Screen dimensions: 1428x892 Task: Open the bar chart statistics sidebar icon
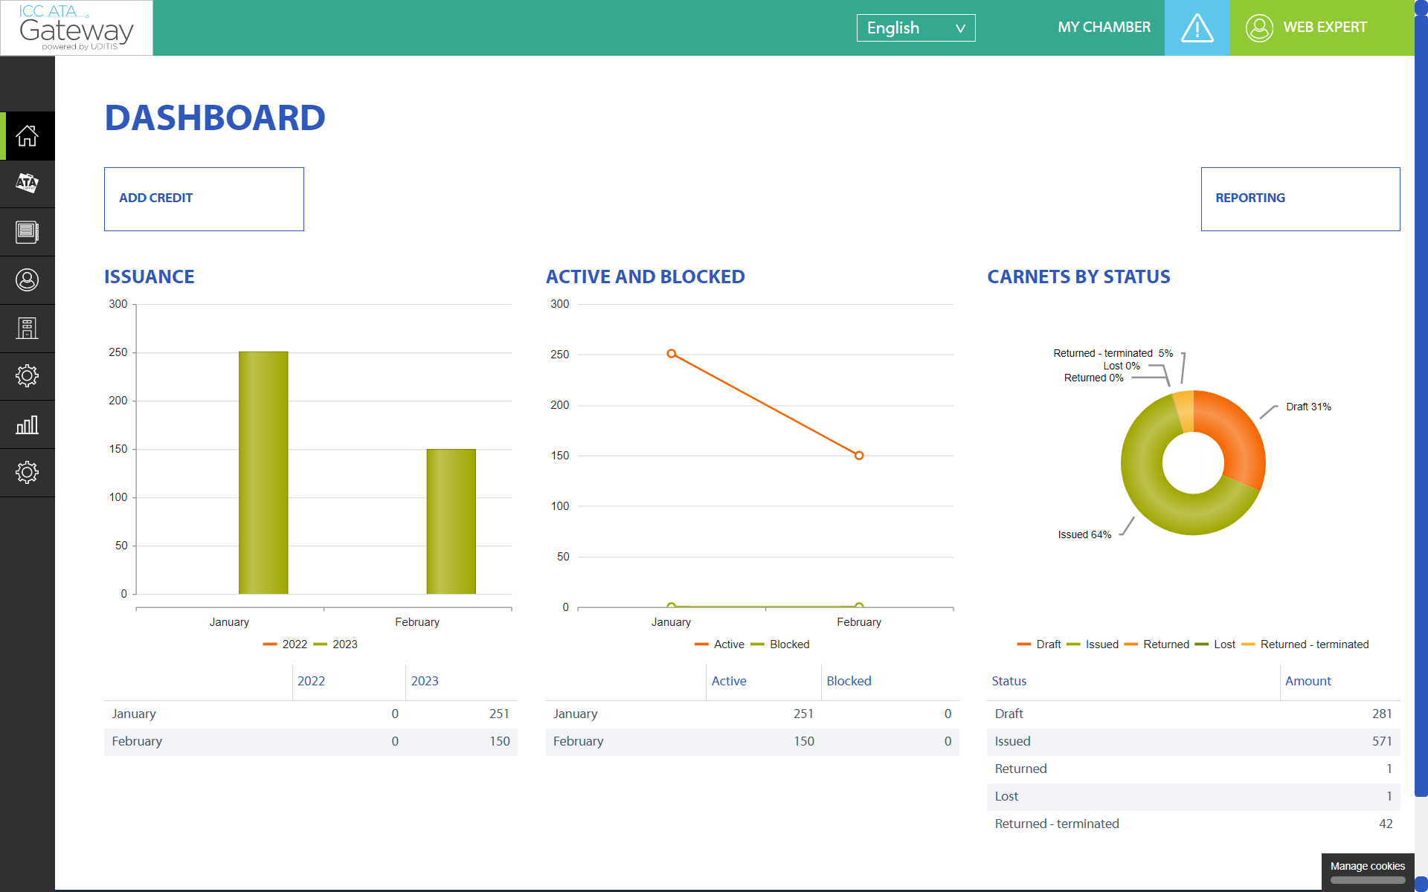(x=28, y=424)
